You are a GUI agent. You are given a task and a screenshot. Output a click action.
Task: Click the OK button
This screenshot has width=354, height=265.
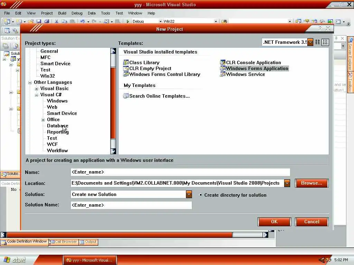pos(274,222)
